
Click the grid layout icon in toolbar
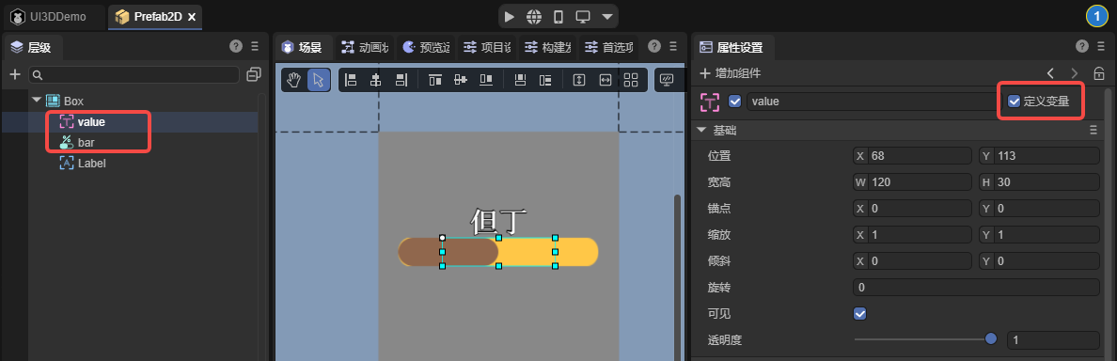click(x=631, y=80)
